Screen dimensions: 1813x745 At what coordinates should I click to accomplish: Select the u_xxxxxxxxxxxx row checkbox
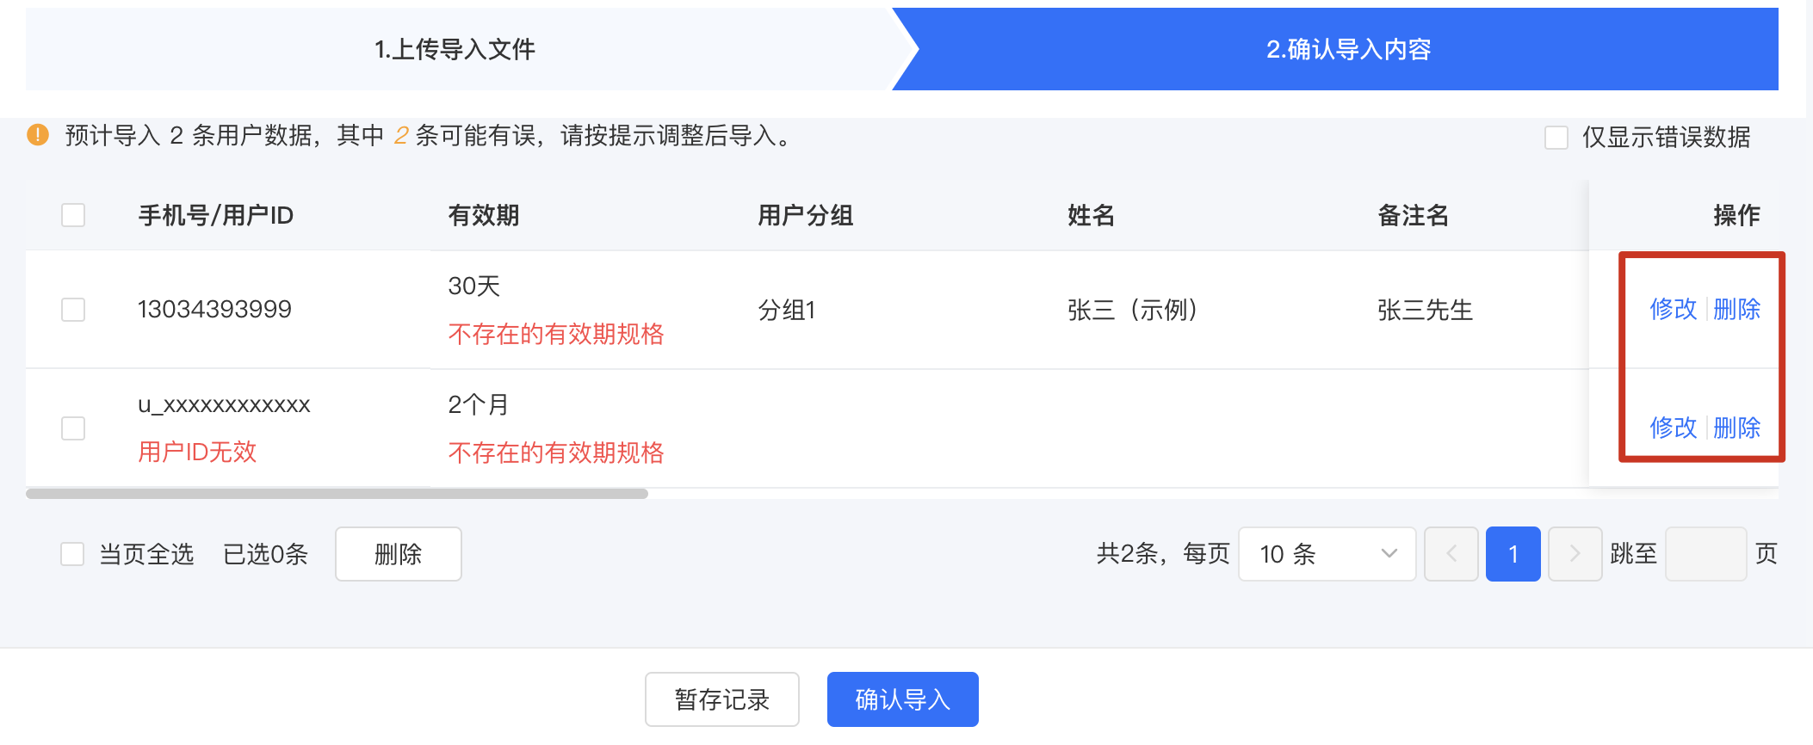[73, 428]
